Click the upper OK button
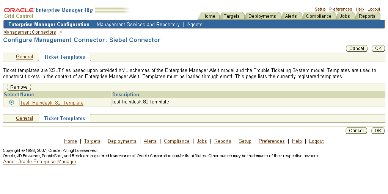This screenshot has width=388, height=194. pos(379,48)
